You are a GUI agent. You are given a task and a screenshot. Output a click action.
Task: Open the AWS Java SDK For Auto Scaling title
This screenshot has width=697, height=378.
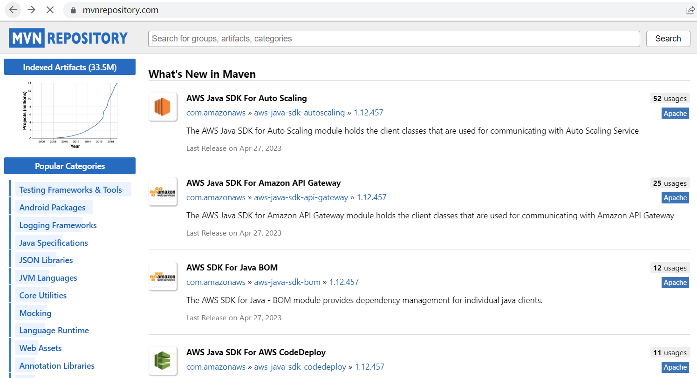click(246, 98)
